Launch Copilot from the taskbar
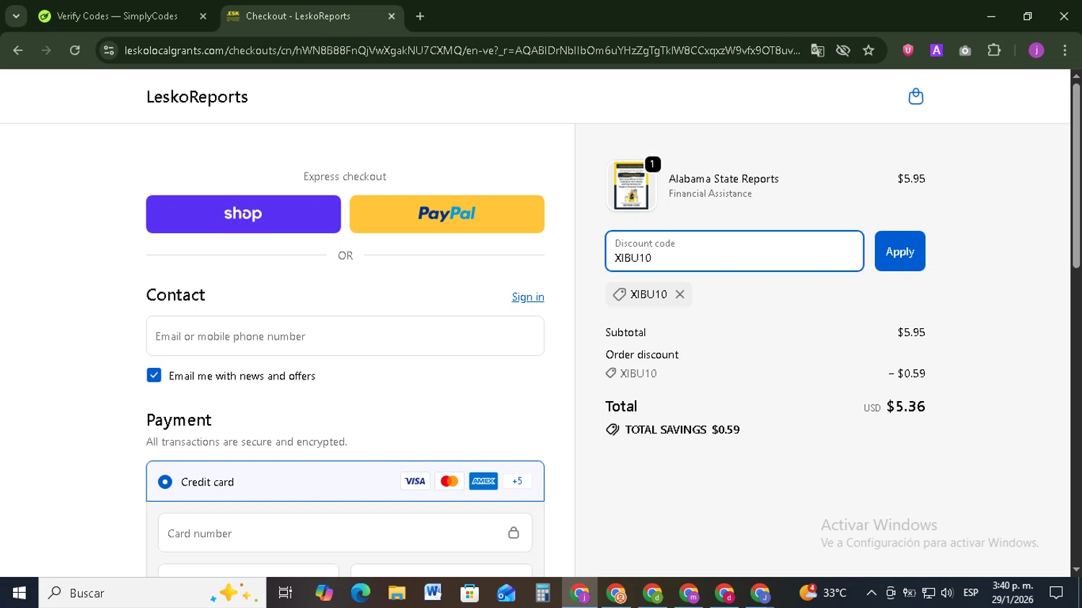 [x=324, y=593]
